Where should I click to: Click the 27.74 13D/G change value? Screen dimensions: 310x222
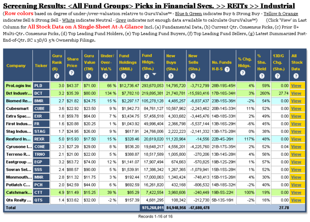[x=284, y=93]
